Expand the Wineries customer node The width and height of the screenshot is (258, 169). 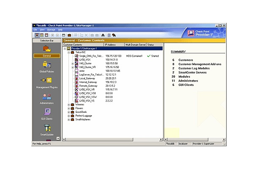tap(69, 104)
